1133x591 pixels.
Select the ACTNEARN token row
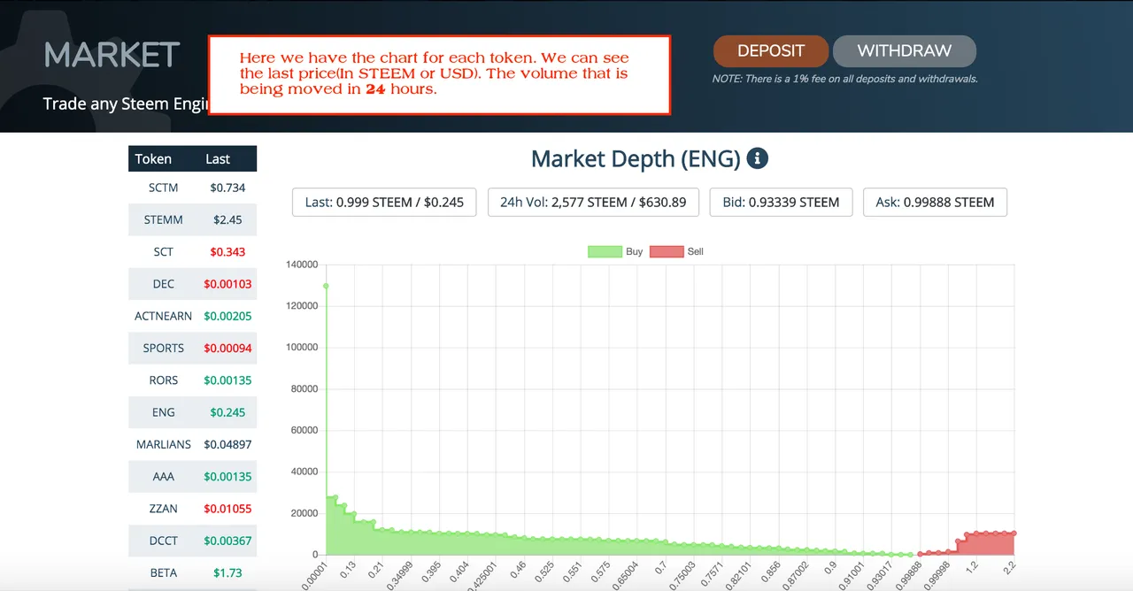click(x=192, y=316)
